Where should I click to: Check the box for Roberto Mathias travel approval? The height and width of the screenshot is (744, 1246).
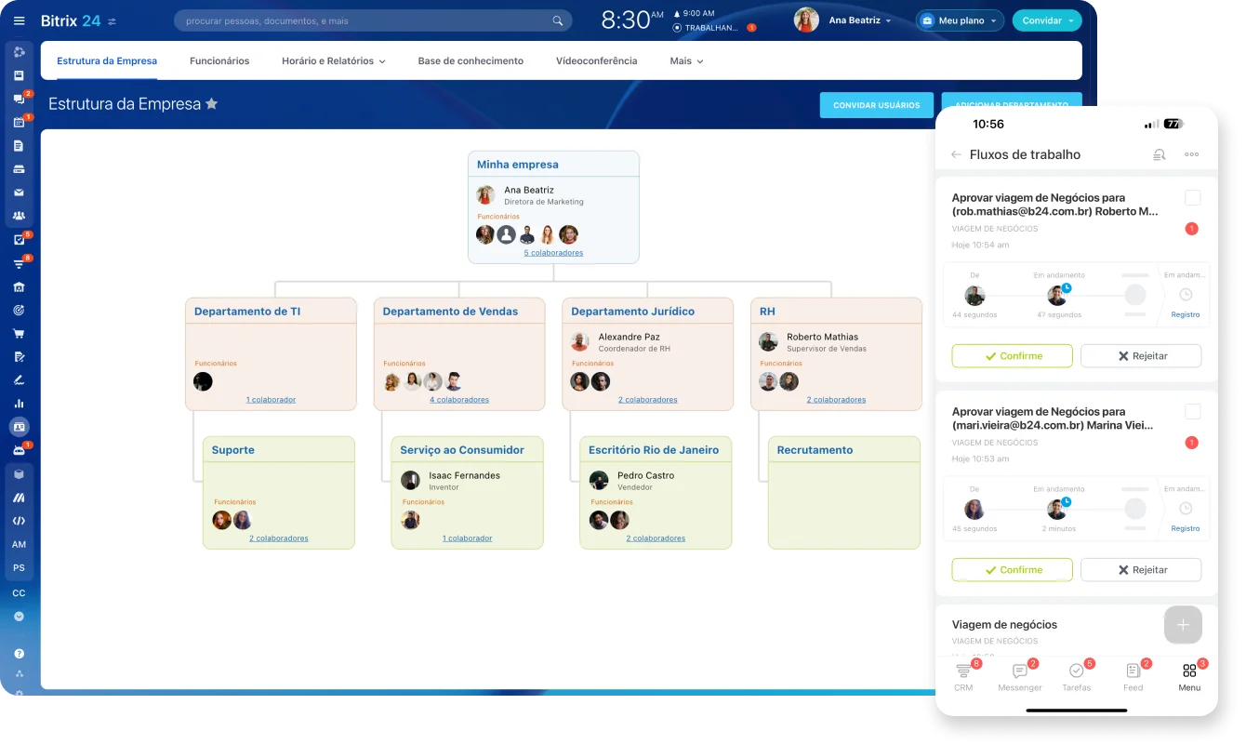click(x=1193, y=198)
